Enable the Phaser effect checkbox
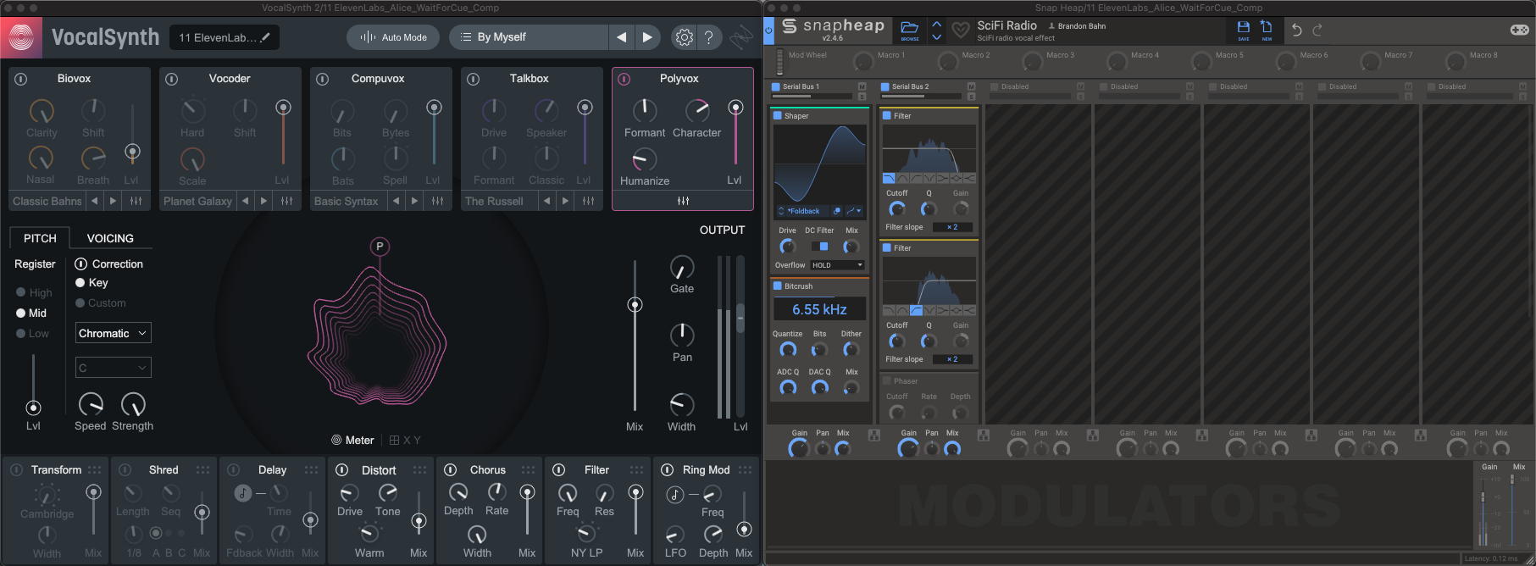The height and width of the screenshot is (566, 1536). [887, 381]
